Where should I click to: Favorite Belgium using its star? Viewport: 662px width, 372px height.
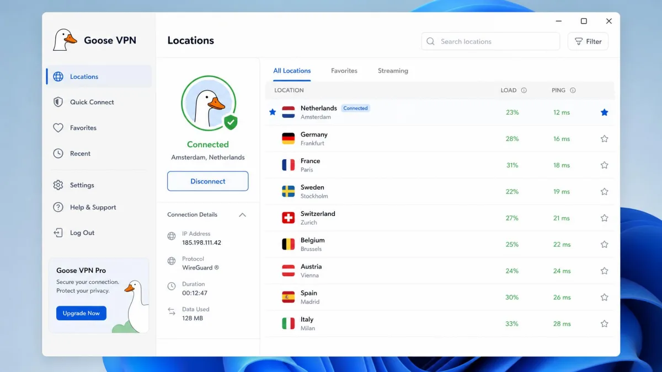coord(604,245)
